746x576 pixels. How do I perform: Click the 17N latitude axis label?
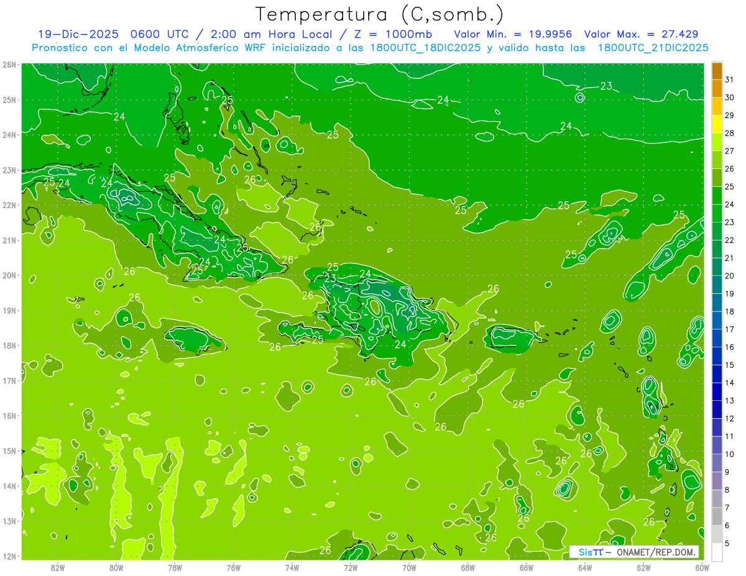pyautogui.click(x=9, y=380)
